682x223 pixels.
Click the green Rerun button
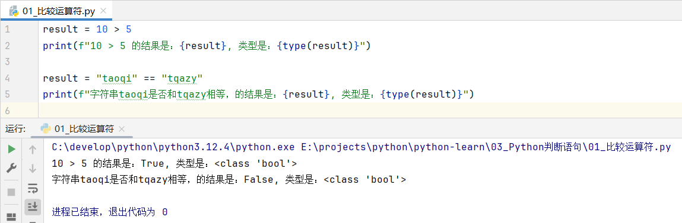point(12,150)
